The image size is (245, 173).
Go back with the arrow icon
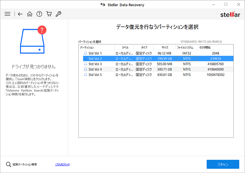click(x=20, y=14)
